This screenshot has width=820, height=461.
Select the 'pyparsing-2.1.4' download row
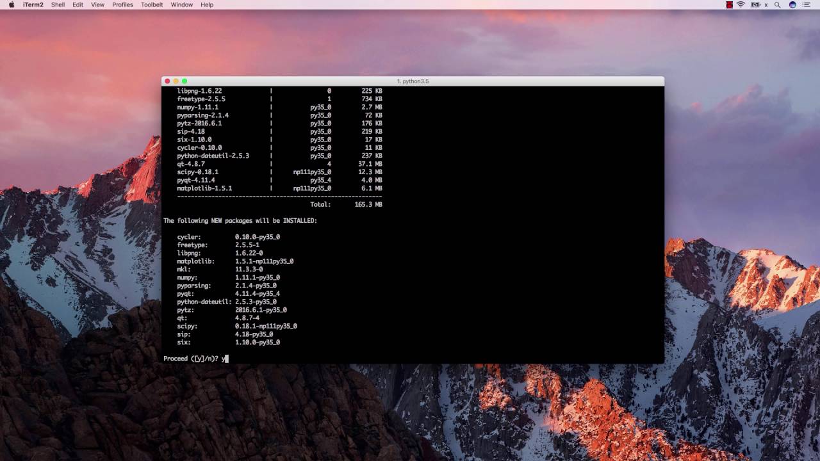pos(279,115)
